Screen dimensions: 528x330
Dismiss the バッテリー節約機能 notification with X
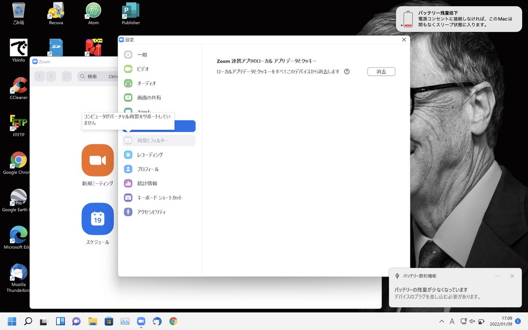coord(512,276)
